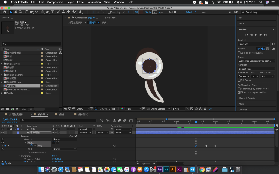Hide the 光點 layer with eye toggle
This screenshot has height=174, width=279.
tap(2, 129)
